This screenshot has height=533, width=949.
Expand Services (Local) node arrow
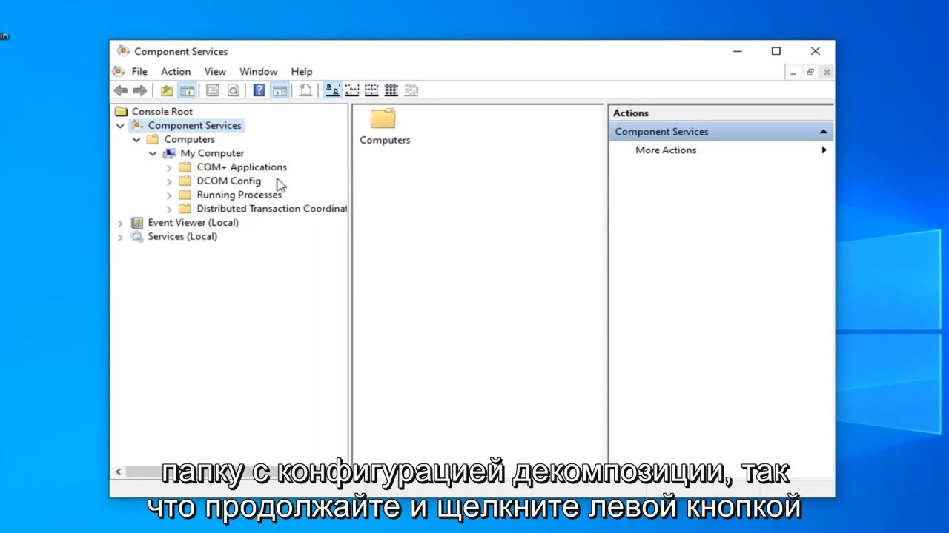(120, 237)
